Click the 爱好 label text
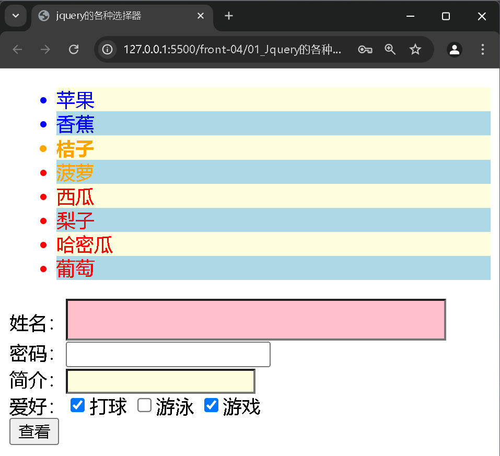This screenshot has height=456, width=500. 31,407
